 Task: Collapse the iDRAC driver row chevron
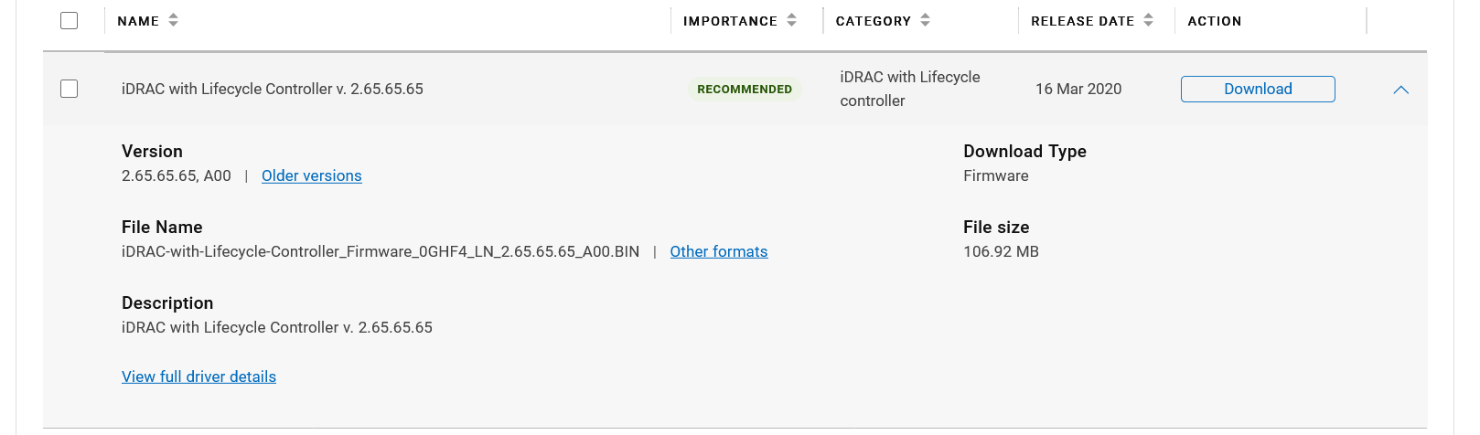[x=1400, y=90]
